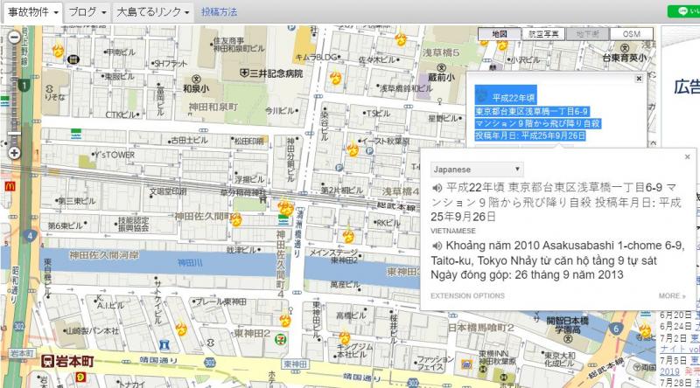Click fire marker below キムラBLDG
The height and width of the screenshot is (388, 700).
[x=336, y=78]
